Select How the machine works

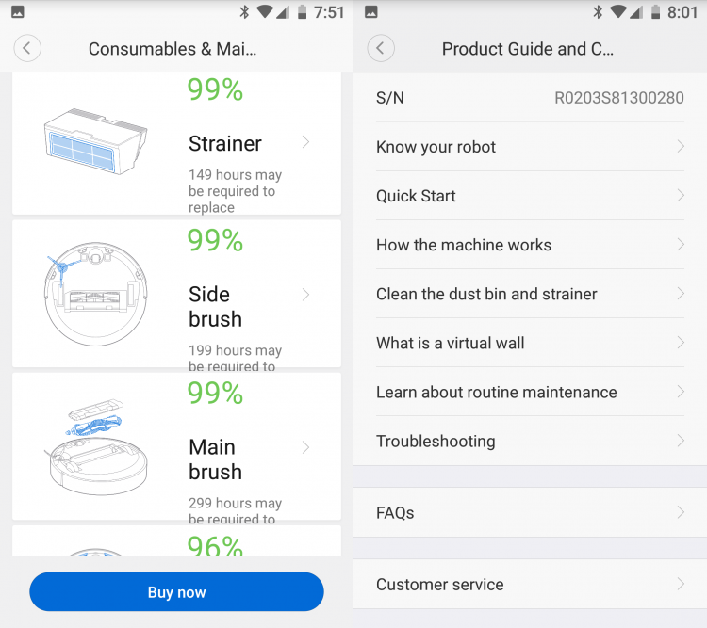[x=530, y=245]
